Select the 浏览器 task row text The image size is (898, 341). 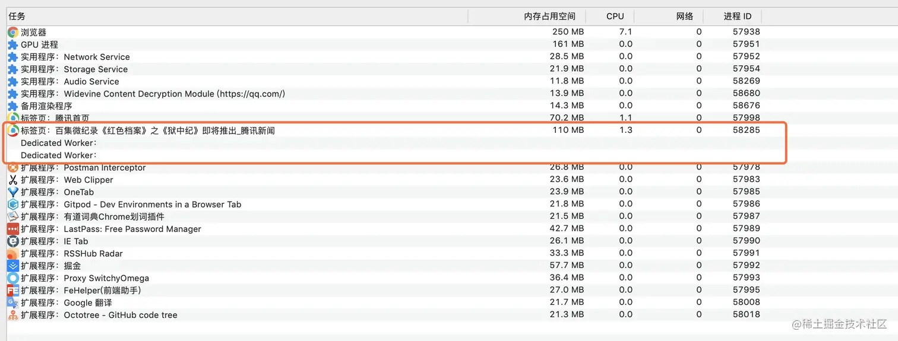click(x=33, y=32)
